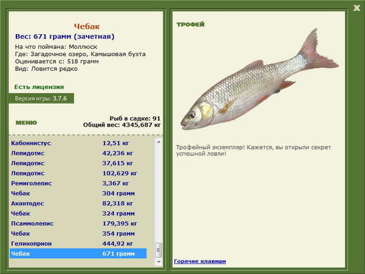Click the trophy fish picture
Image resolution: width=365 pixels, height=274 pixels.
tap(260, 80)
